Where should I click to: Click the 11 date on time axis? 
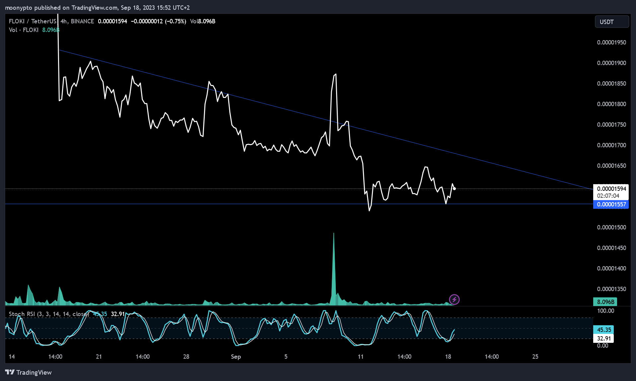[361, 357]
